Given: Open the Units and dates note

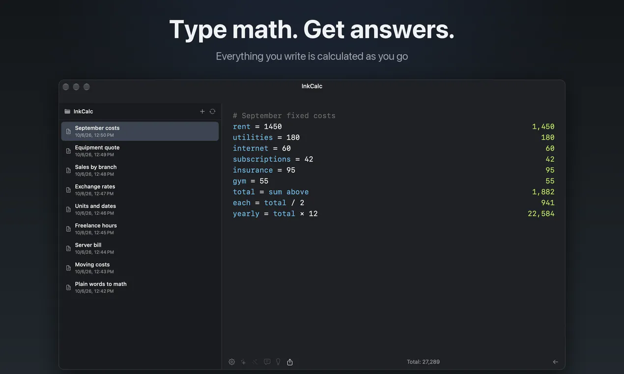Looking at the screenshot, I should (x=140, y=209).
